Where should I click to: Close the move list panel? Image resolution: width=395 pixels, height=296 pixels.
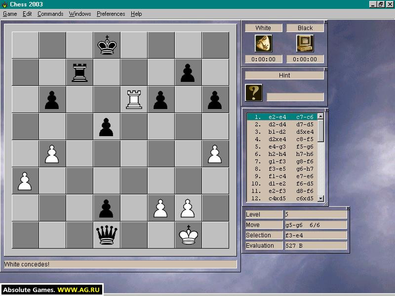click(x=327, y=110)
